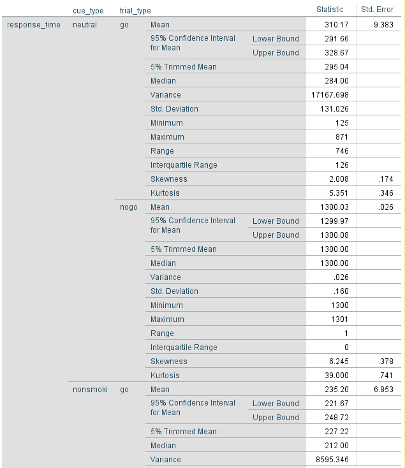Select the standard error cell 9.383
This screenshot has width=405, height=468.
click(383, 25)
